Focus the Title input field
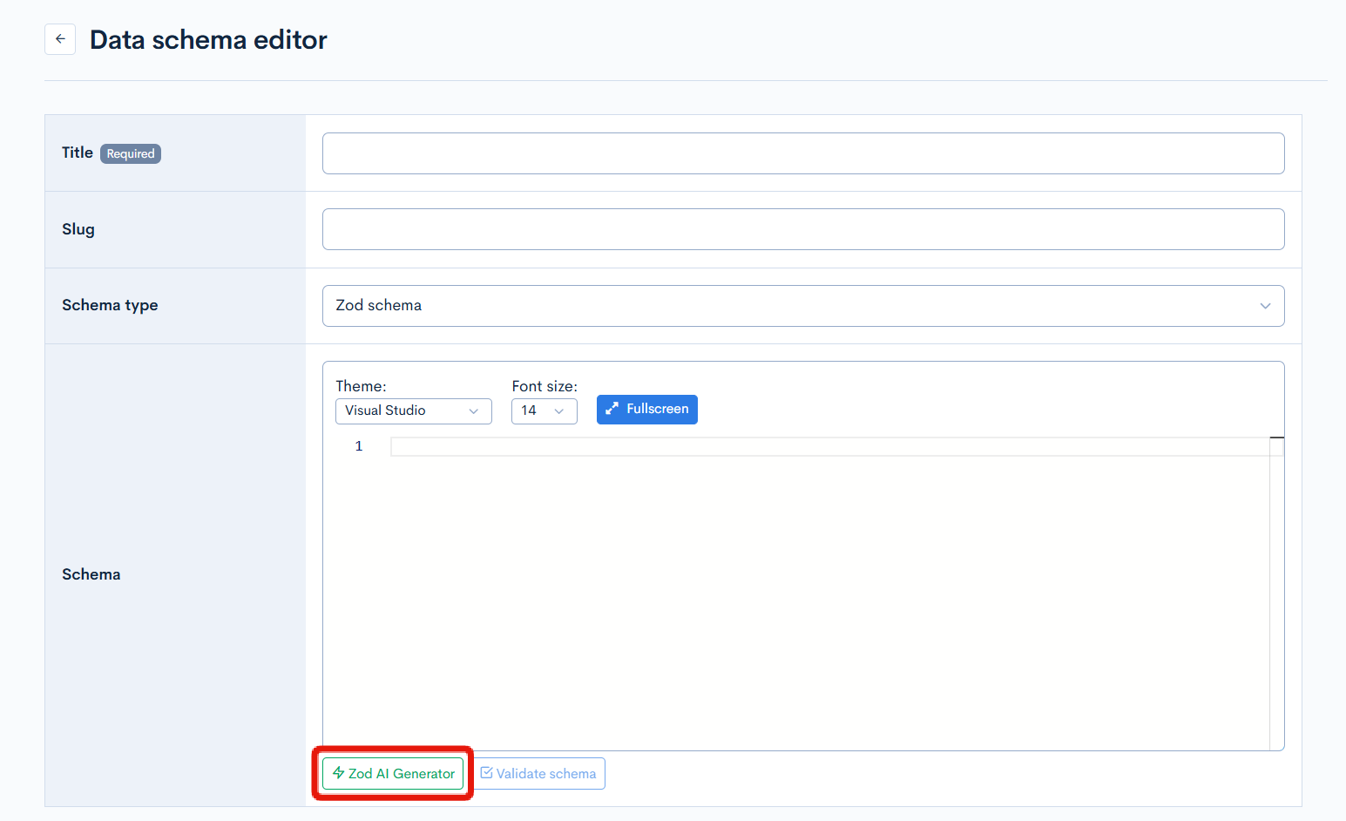 point(802,153)
